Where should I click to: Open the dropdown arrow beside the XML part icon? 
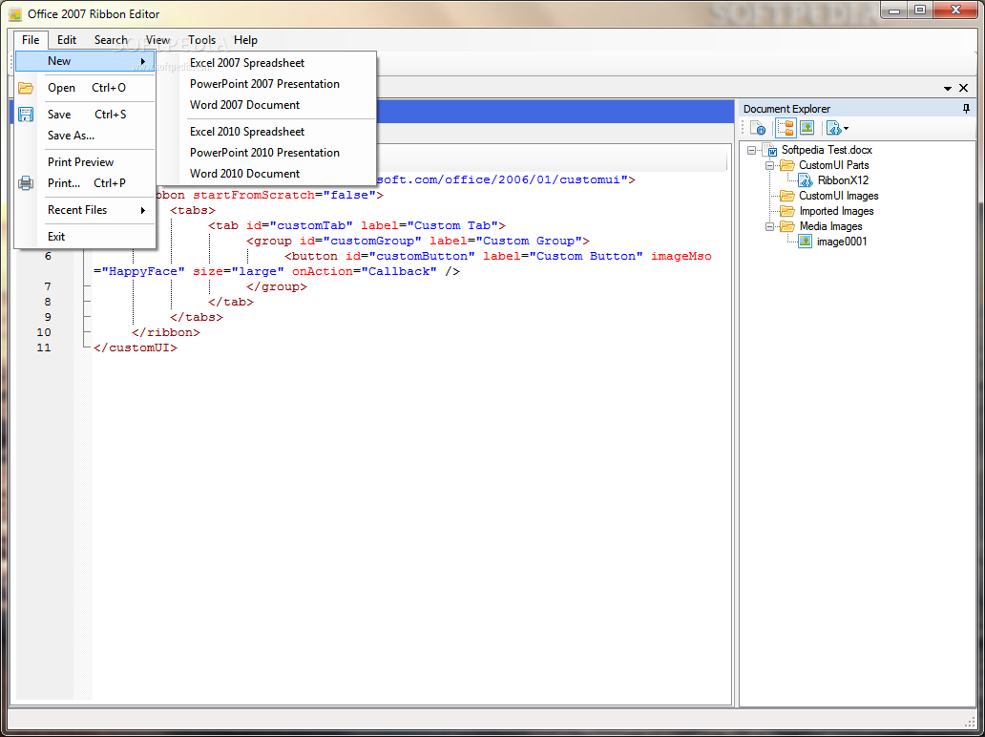pyautogui.click(x=847, y=129)
